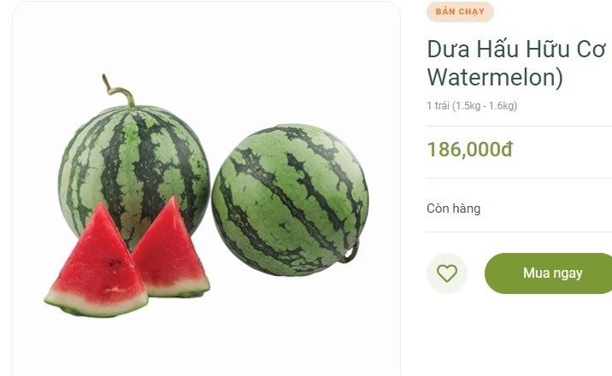
Task: Click the green stem atop left watermelon
Action: click(x=119, y=92)
